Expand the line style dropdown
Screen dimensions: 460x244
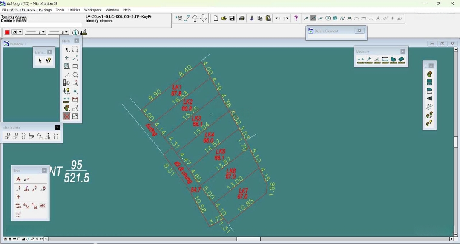point(36,32)
